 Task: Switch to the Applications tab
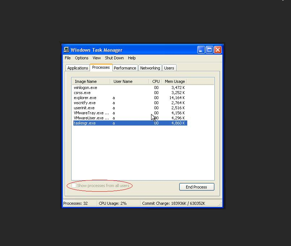78,68
